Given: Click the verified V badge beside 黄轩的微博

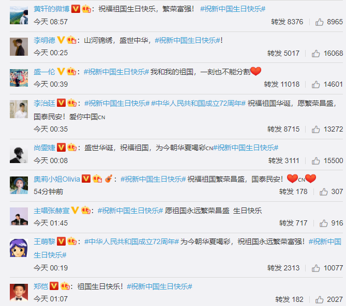Looking at the screenshot, I should pyautogui.click(x=76, y=9).
